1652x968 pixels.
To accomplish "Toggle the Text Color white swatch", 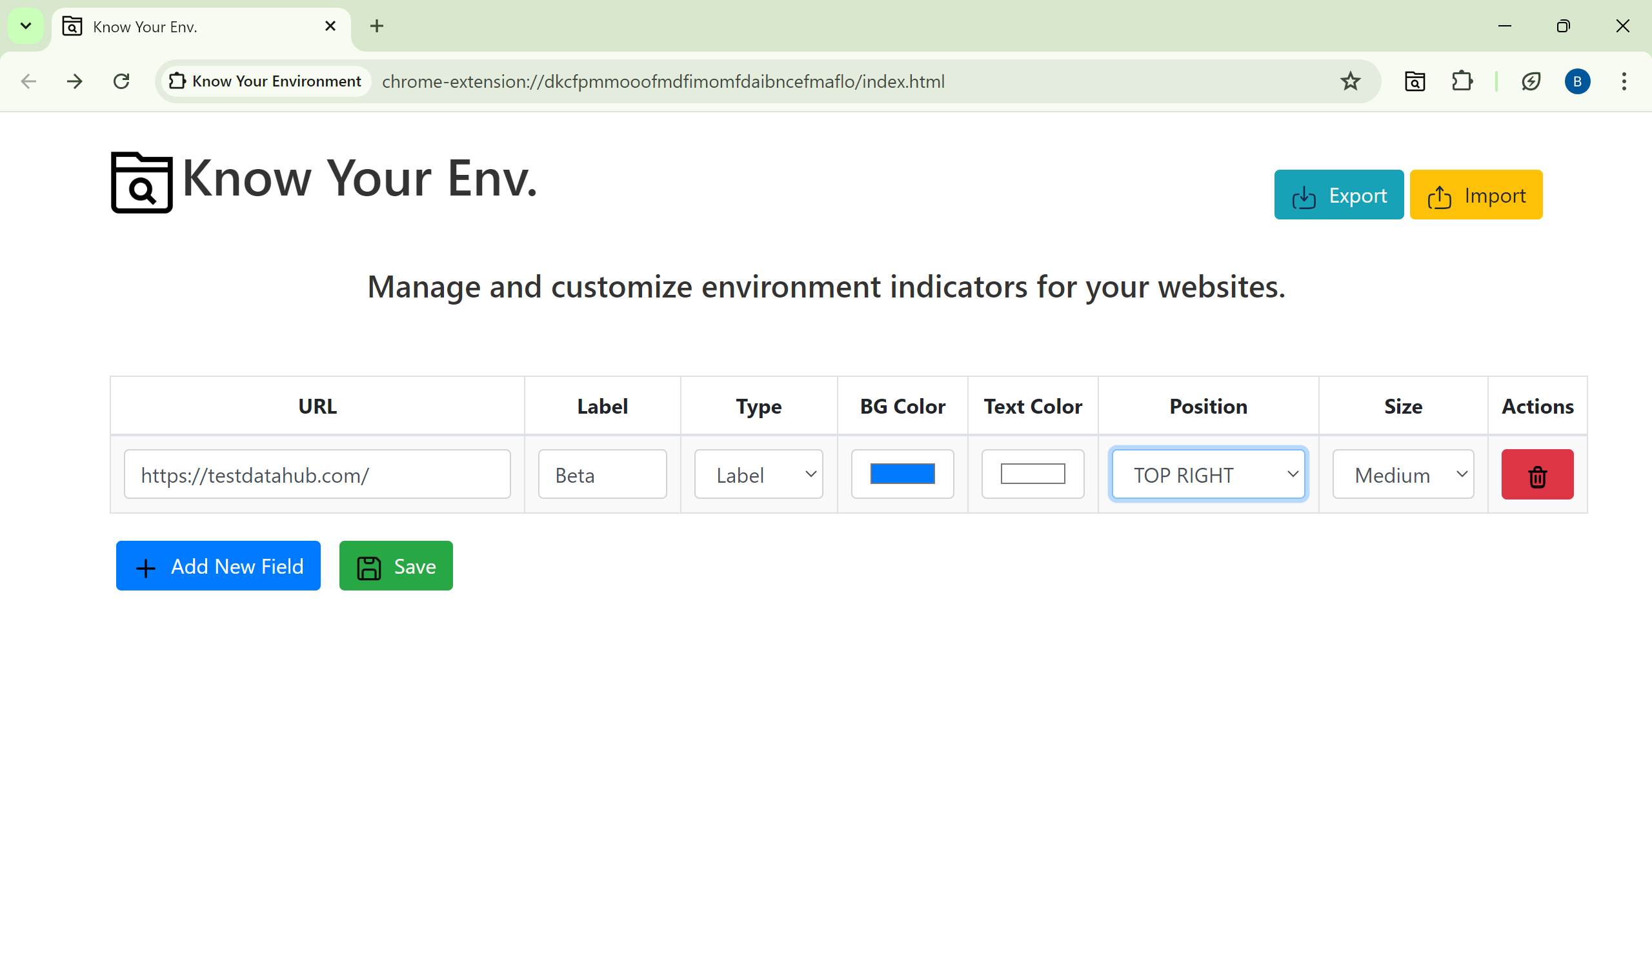I will point(1032,474).
